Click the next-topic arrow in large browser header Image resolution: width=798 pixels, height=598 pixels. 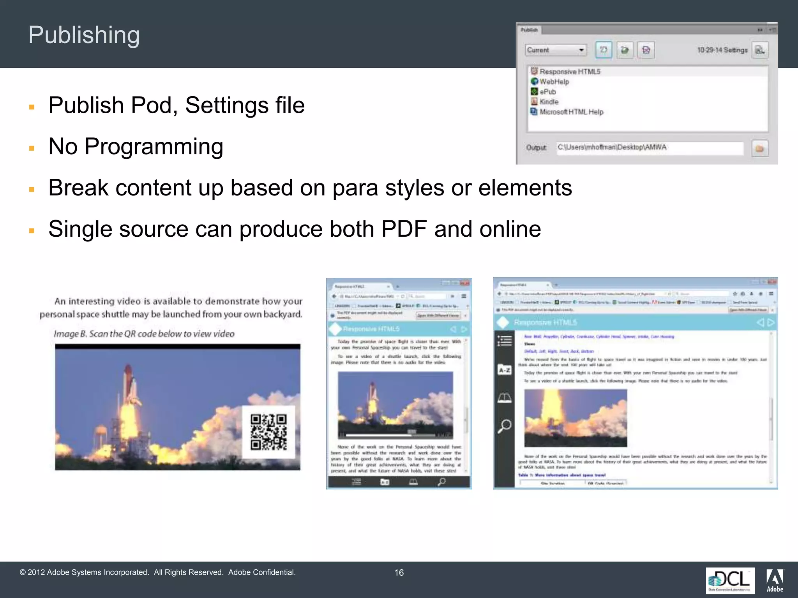click(x=770, y=322)
